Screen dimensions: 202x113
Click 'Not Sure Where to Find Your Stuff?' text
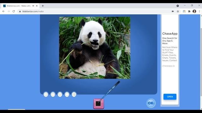170,50
